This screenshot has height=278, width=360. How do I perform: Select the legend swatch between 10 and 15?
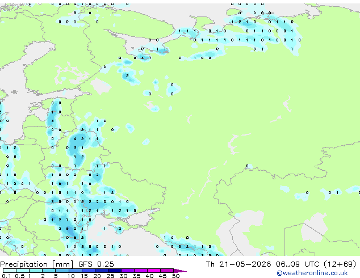(76, 271)
